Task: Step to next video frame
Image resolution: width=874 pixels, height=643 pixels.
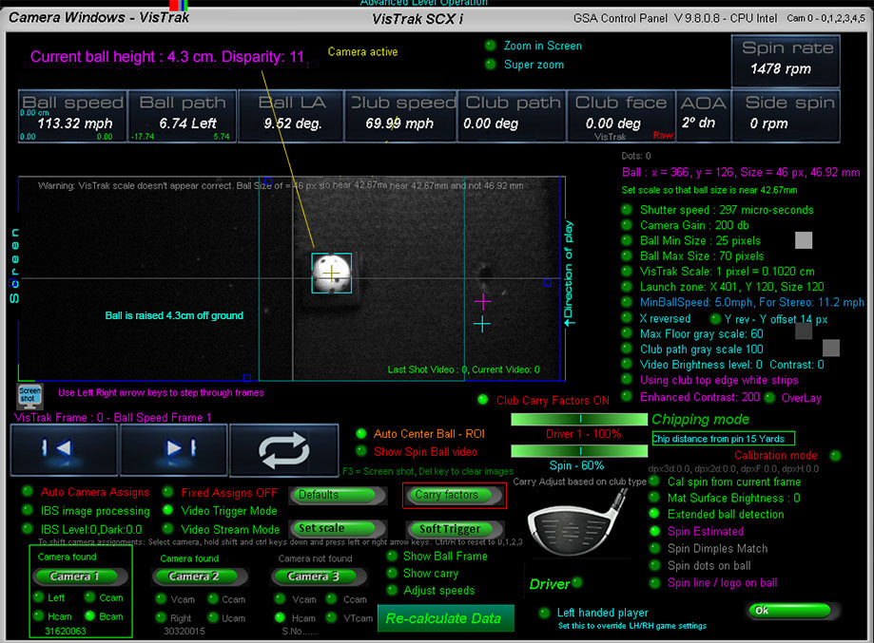Action: point(174,449)
